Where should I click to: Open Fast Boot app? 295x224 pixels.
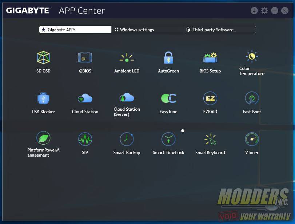pyautogui.click(x=252, y=98)
